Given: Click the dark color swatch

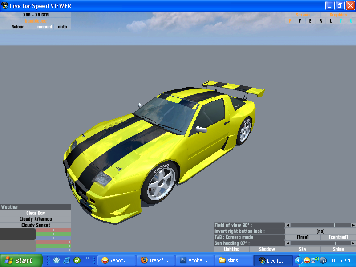Looking at the screenshot, I should 18,234.
